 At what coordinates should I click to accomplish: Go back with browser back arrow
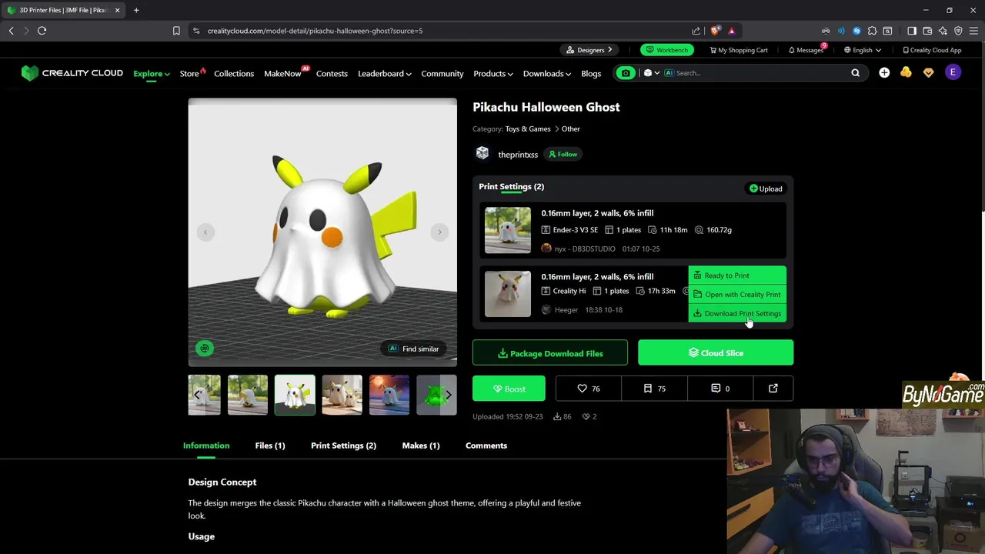11,31
